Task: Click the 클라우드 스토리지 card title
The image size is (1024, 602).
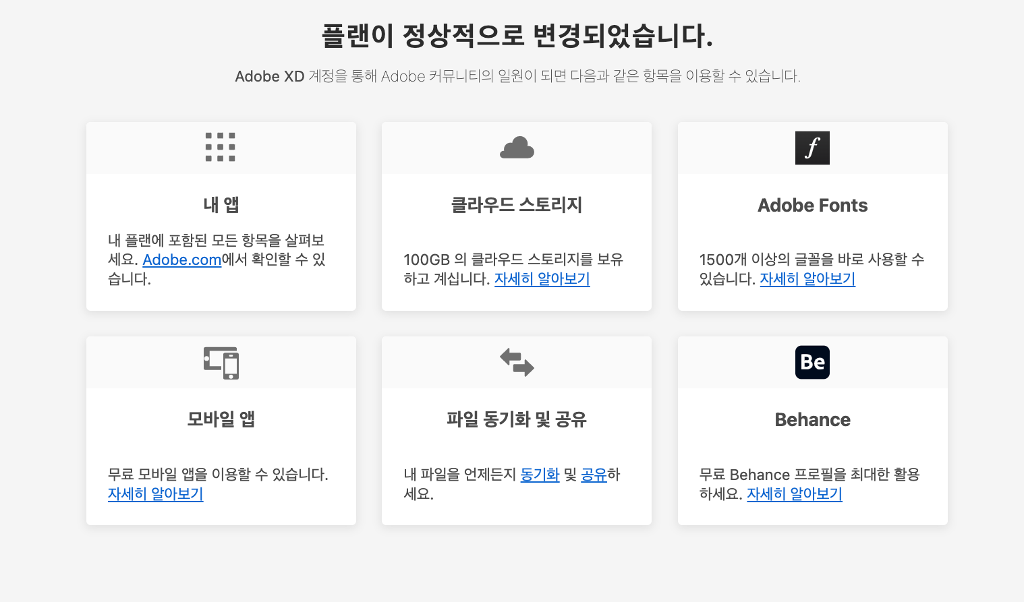Action: [x=517, y=205]
